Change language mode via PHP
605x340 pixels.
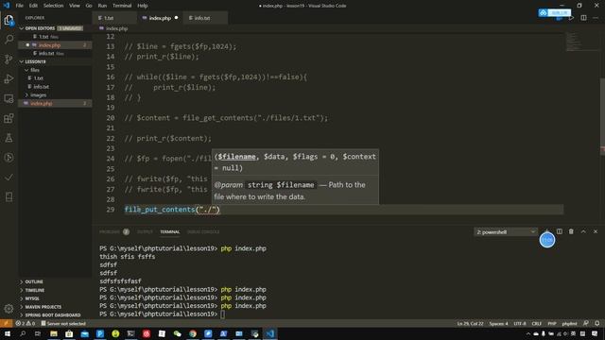552,323
